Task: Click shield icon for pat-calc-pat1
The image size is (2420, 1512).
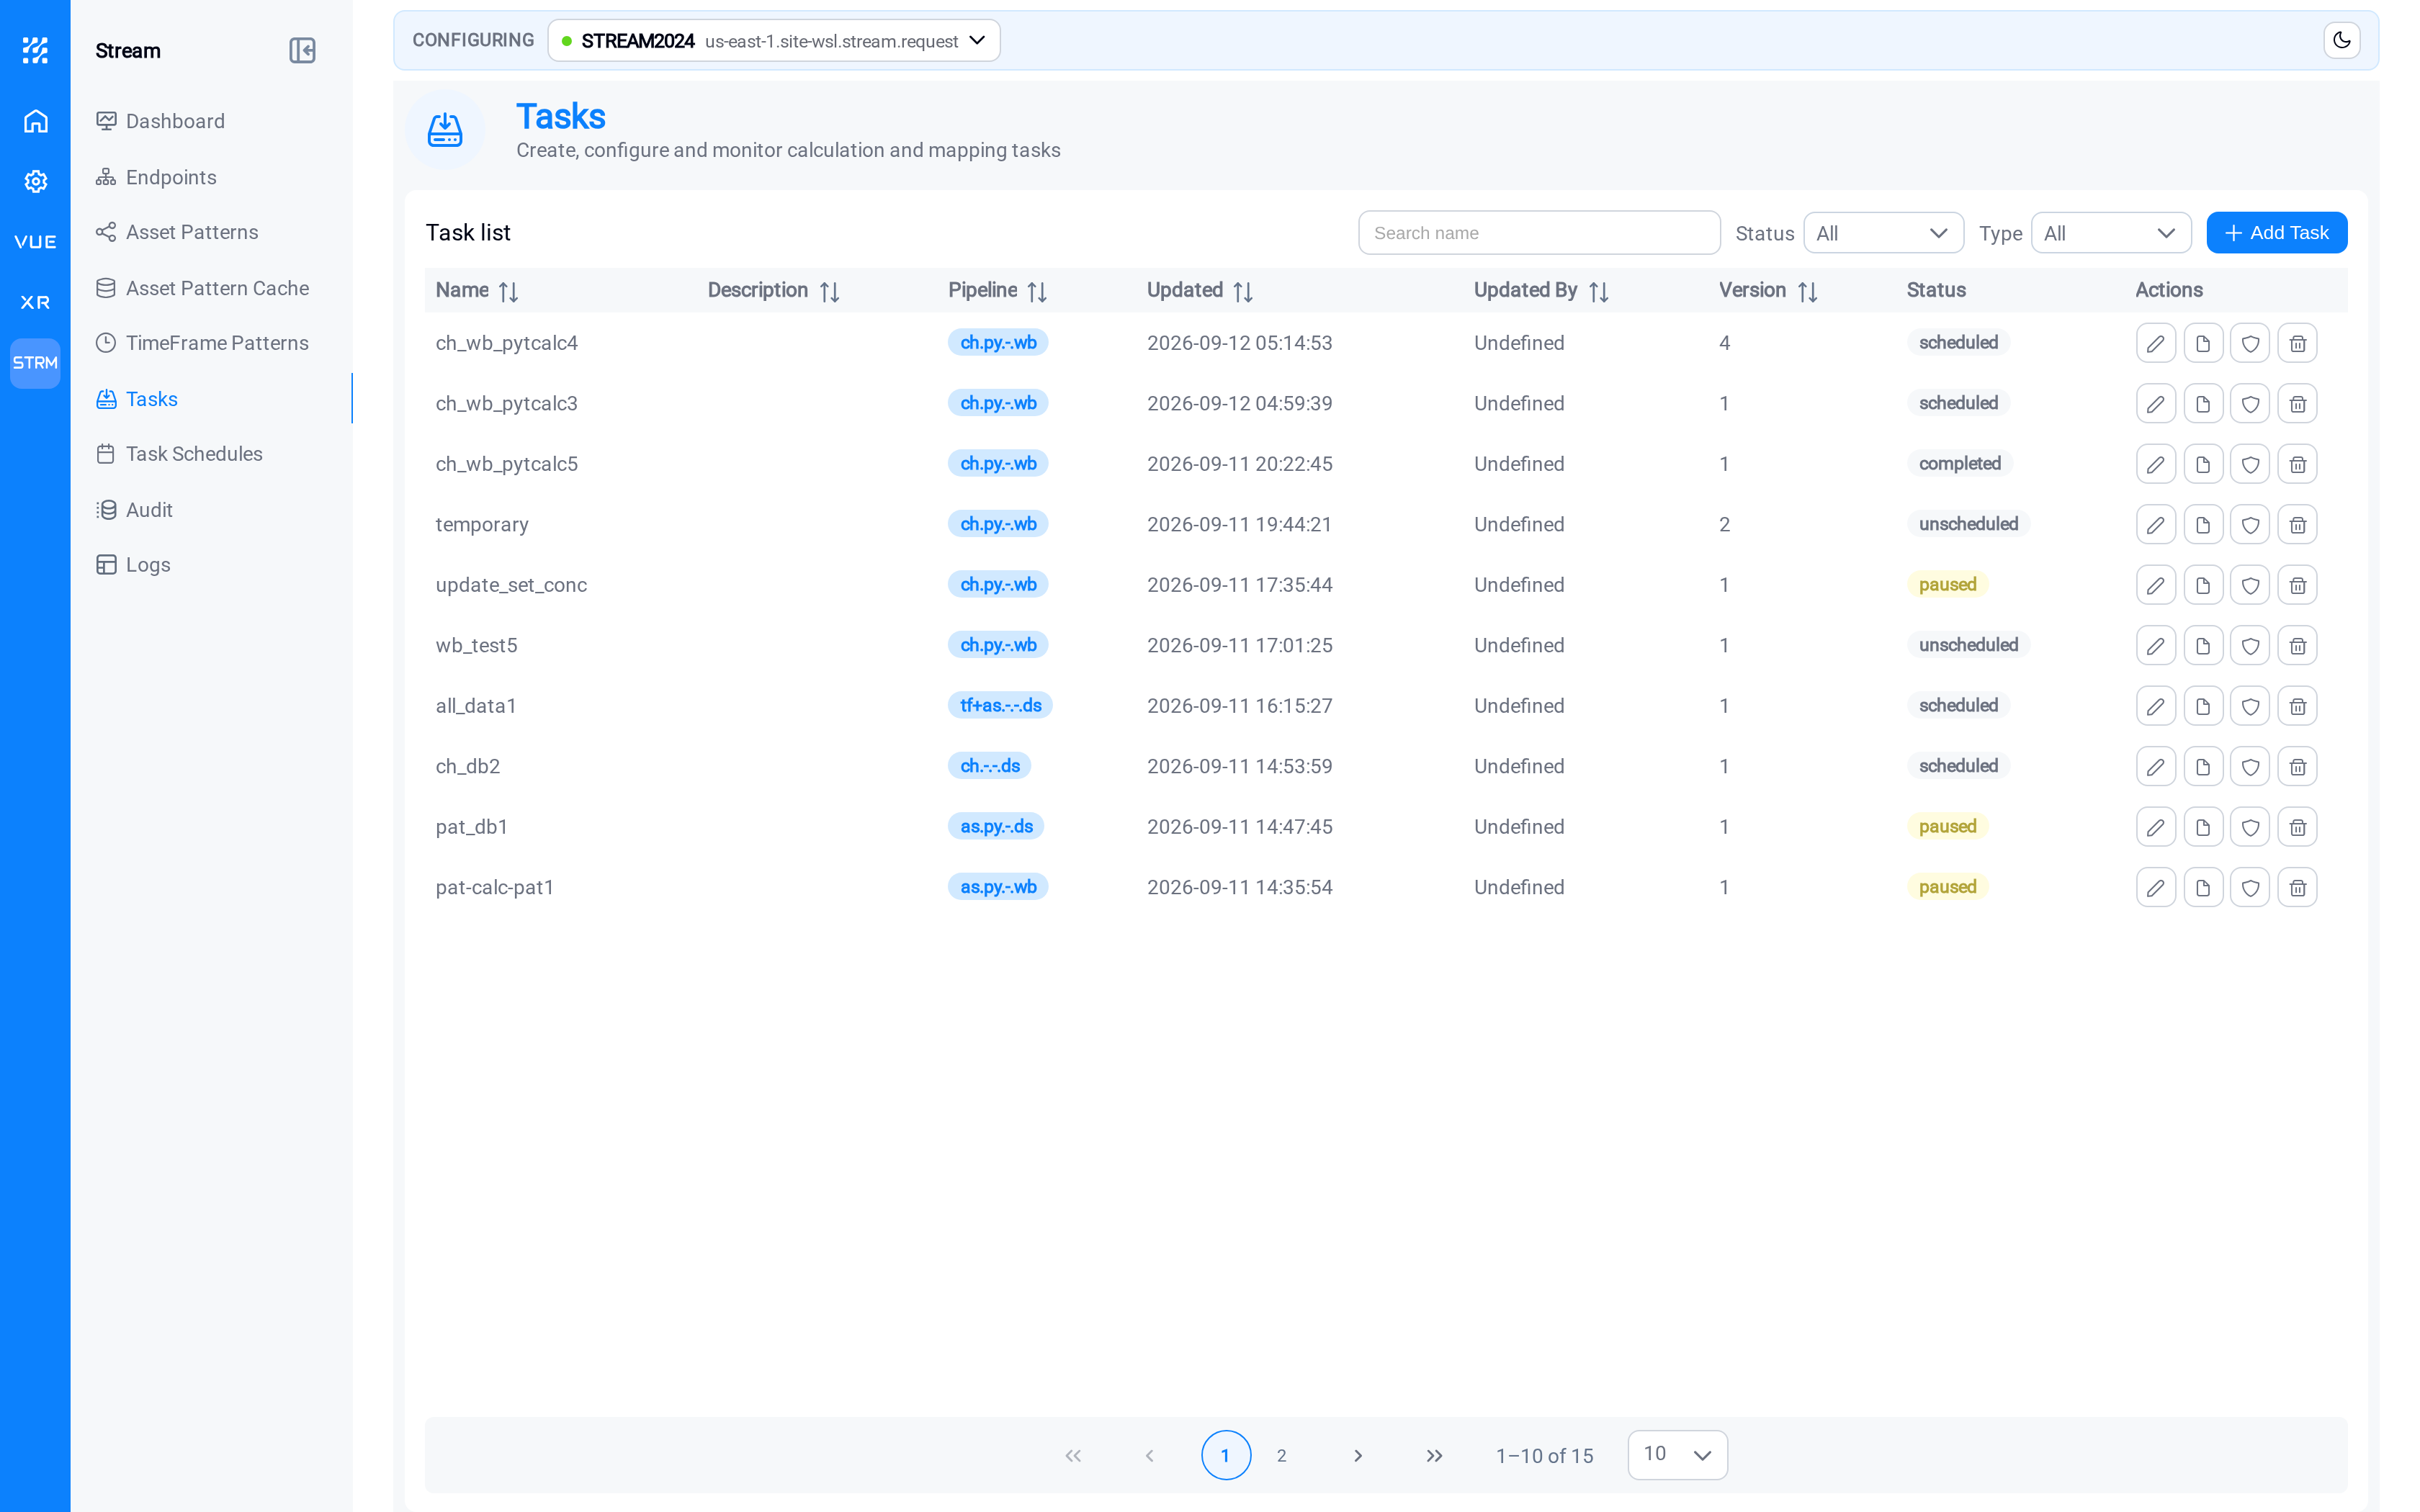Action: pyautogui.click(x=2249, y=888)
